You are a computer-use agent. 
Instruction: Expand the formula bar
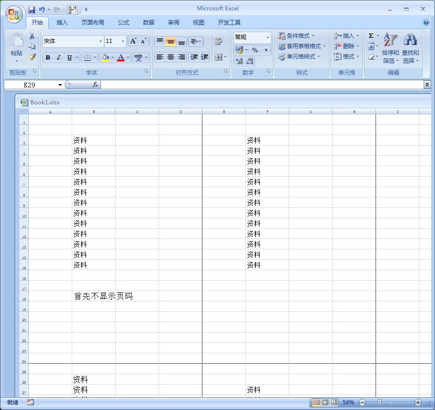point(427,84)
